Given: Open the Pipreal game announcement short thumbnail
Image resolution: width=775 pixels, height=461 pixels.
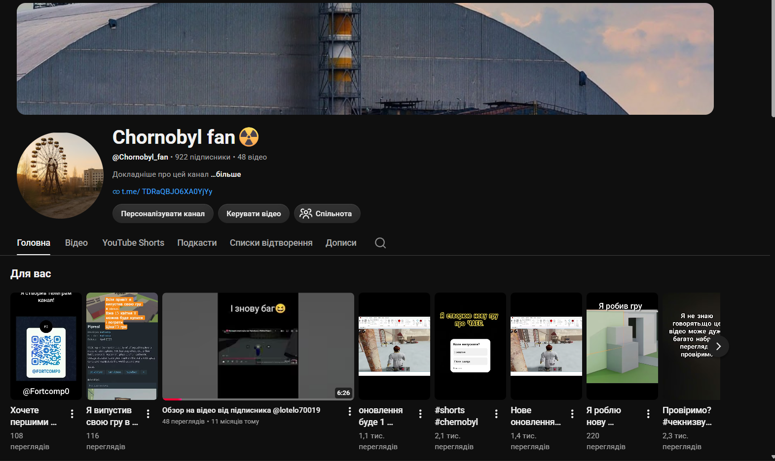Looking at the screenshot, I should [122, 346].
